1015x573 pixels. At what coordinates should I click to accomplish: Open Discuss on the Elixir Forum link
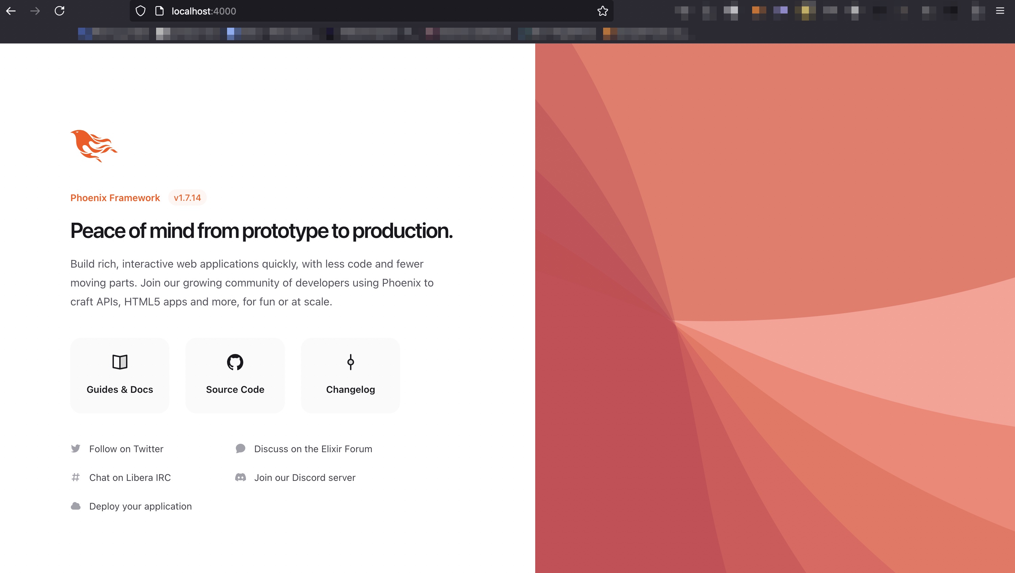303,448
